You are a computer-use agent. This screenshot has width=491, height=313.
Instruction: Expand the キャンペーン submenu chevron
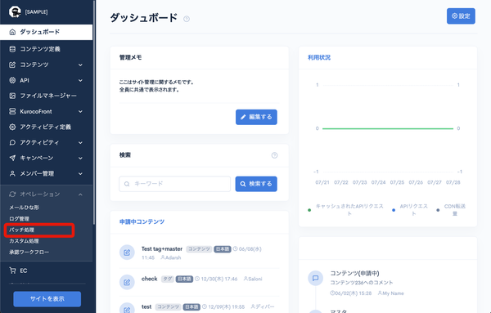tap(80, 158)
